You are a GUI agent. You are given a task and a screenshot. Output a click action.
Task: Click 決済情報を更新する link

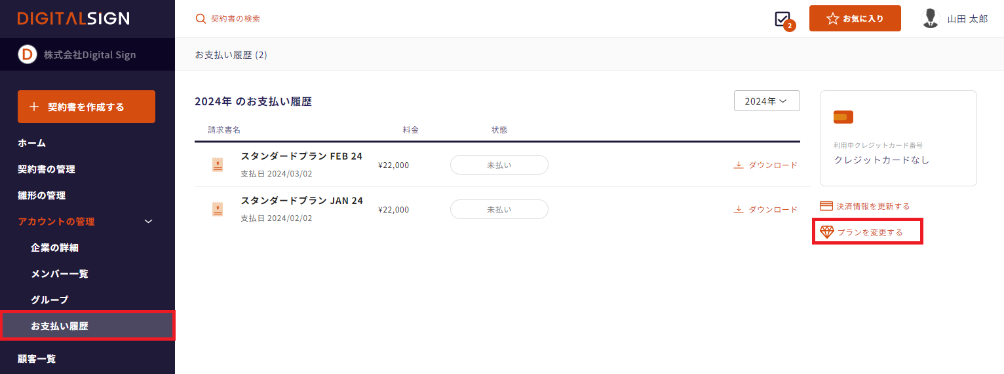pyautogui.click(x=872, y=207)
